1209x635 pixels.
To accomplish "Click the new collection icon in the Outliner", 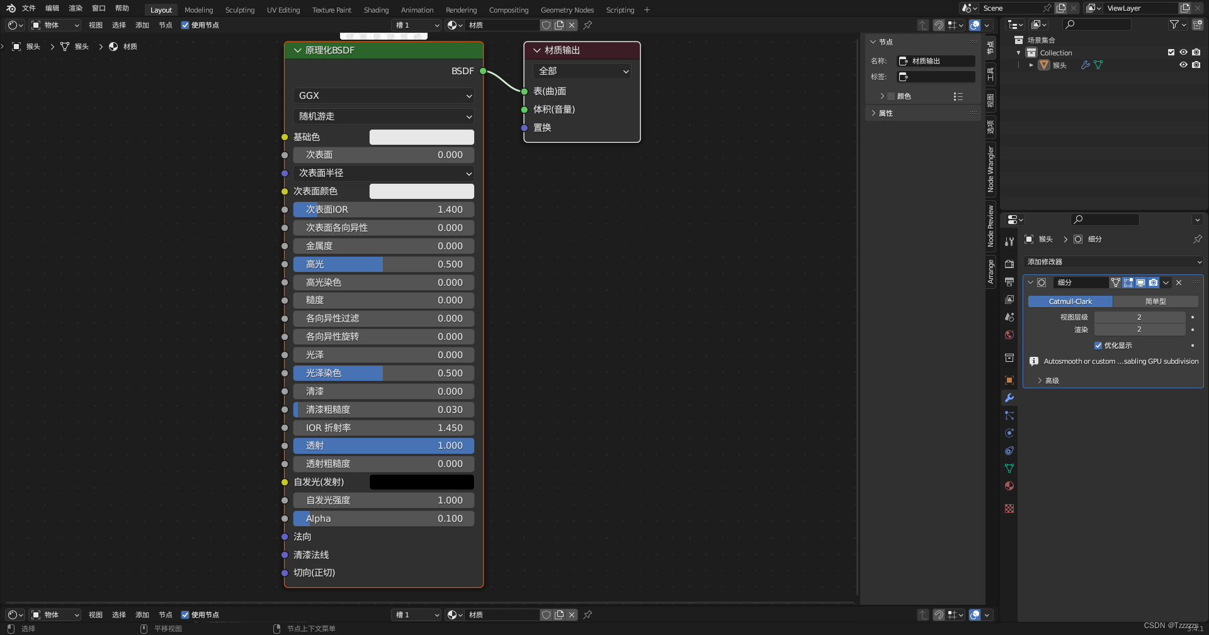I will tap(1199, 25).
